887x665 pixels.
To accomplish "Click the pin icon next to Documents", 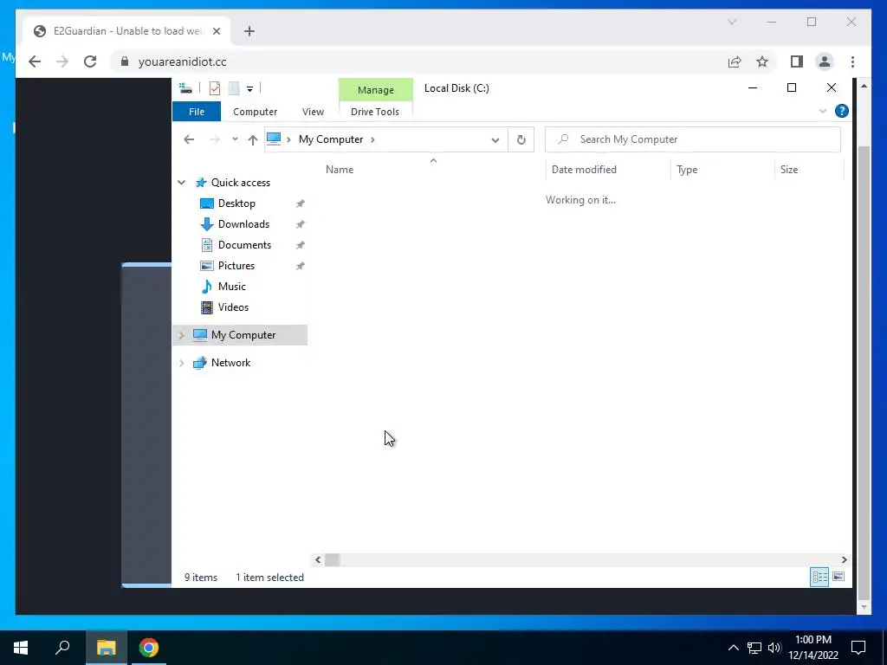I will tap(301, 245).
